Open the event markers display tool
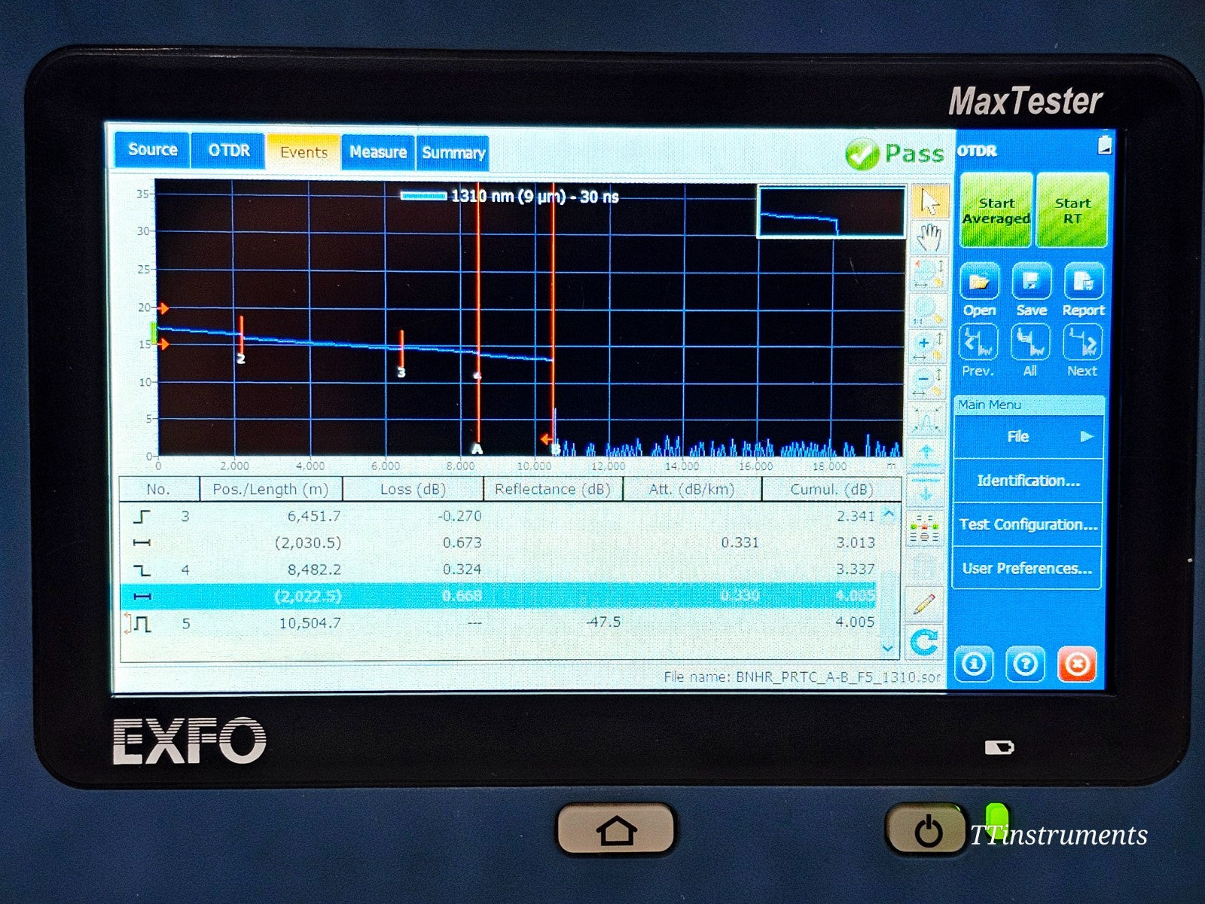Screen dimensions: 1205x904 (926, 529)
